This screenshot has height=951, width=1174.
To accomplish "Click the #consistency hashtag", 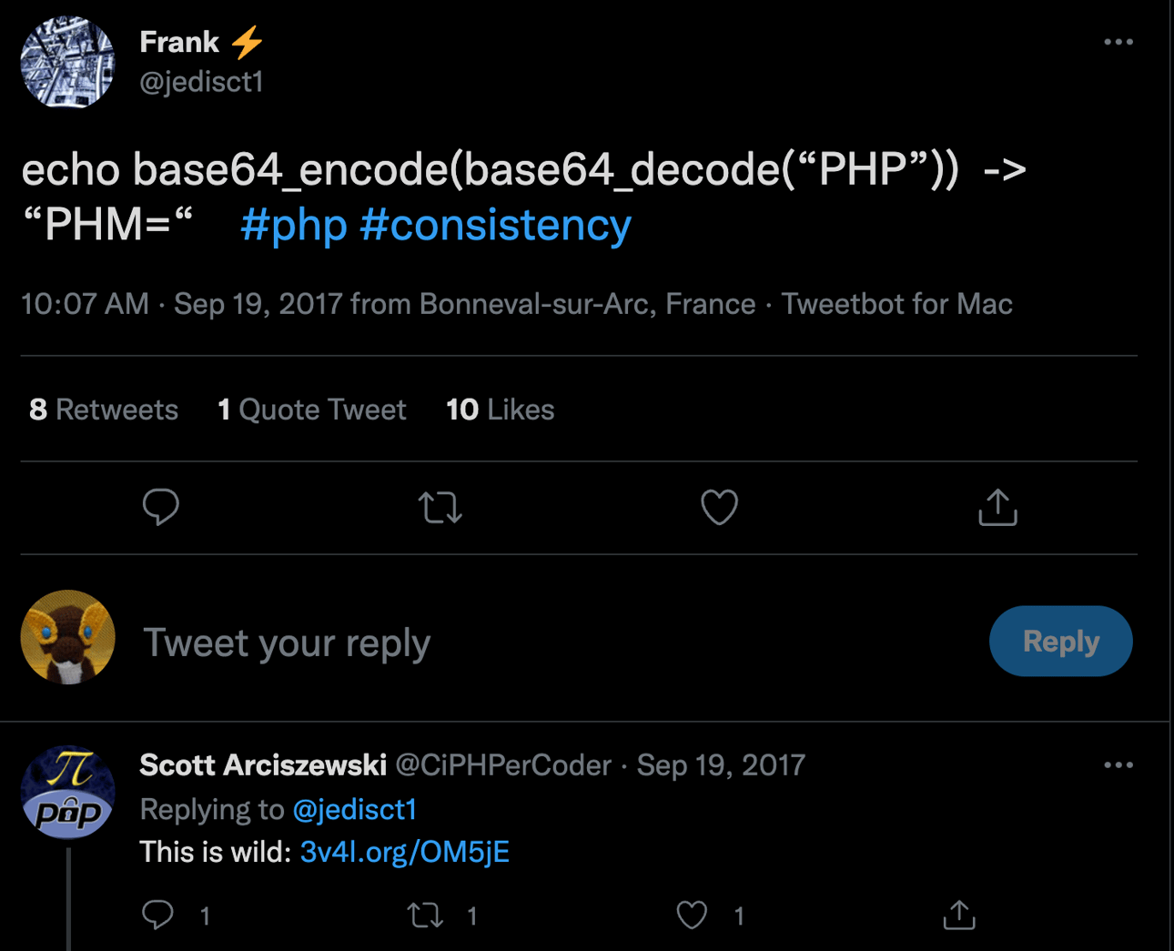I will coord(495,225).
